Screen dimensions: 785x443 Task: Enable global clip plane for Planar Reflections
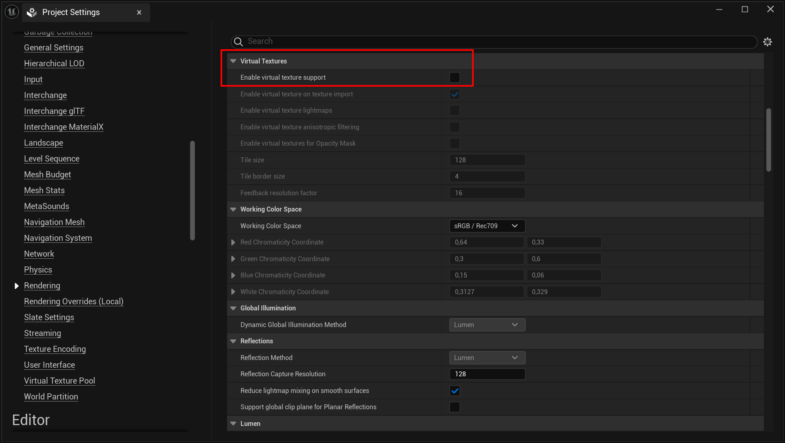click(455, 407)
